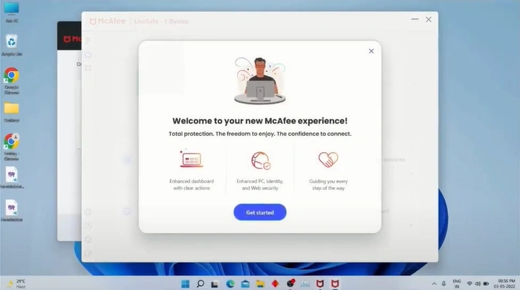Click the Total protection tagline text
The image size is (520, 290).
click(260, 134)
